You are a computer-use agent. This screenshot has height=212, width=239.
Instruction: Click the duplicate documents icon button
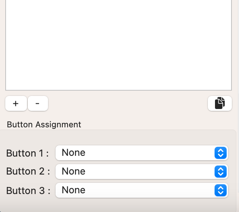coord(220,103)
